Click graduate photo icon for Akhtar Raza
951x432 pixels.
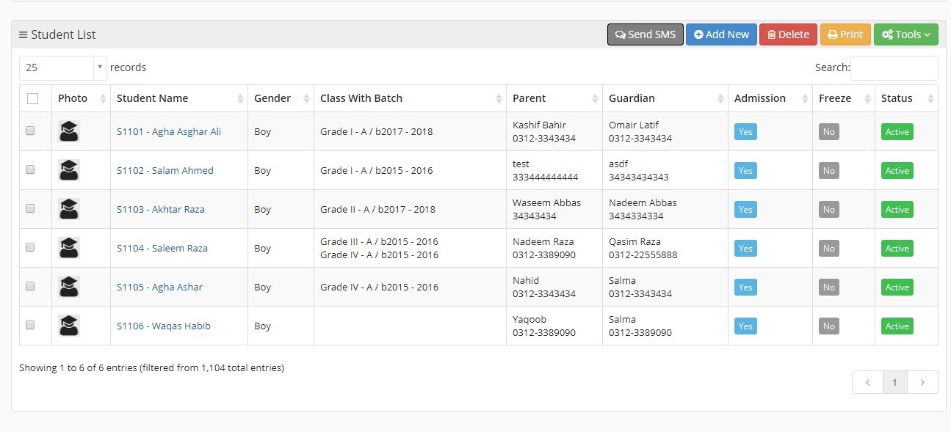69,209
